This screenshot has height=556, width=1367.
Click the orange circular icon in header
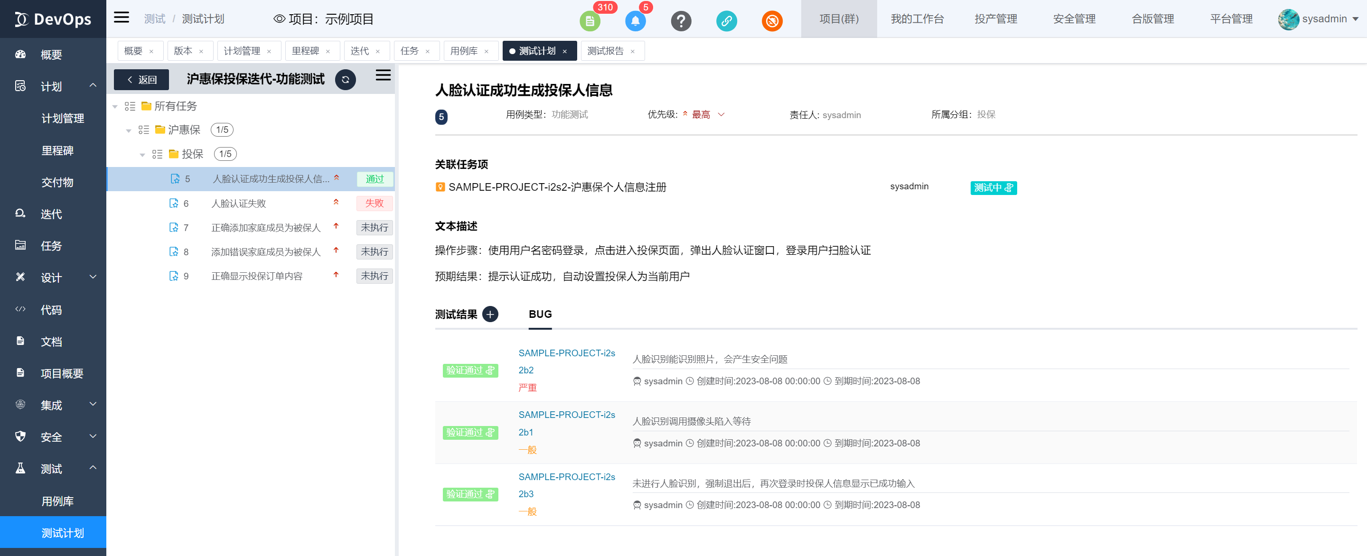[772, 21]
